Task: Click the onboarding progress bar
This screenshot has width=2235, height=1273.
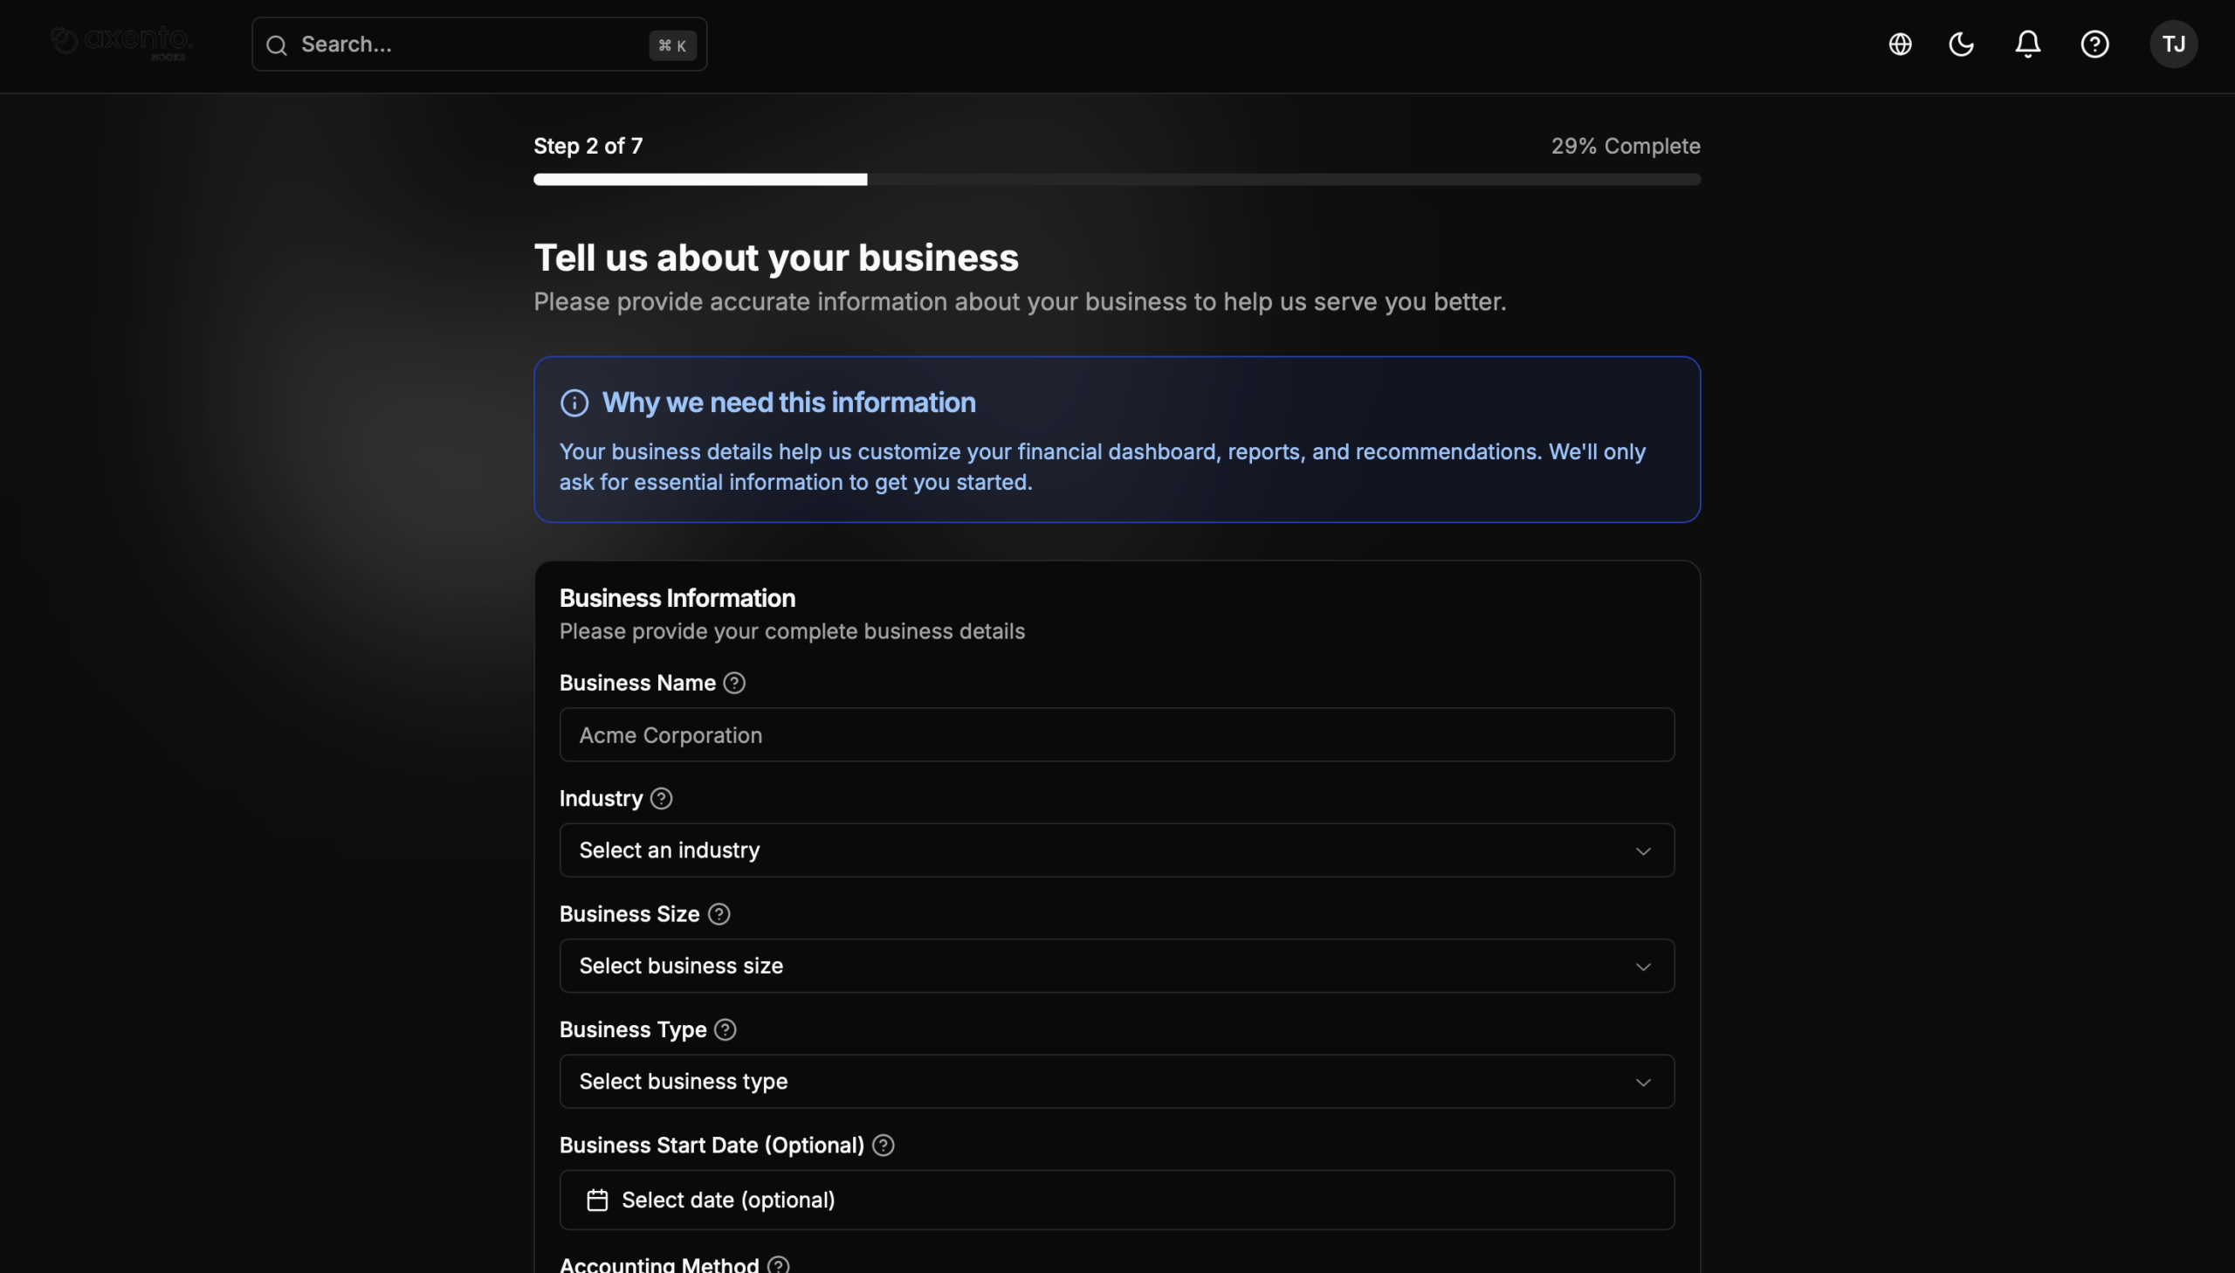Action: 1116,179
